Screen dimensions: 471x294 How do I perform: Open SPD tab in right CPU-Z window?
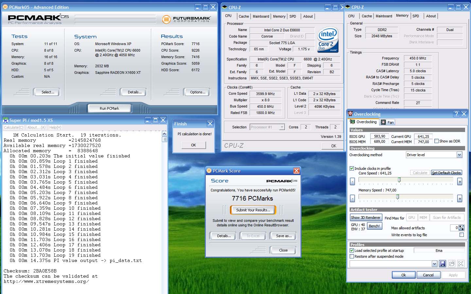click(x=416, y=16)
